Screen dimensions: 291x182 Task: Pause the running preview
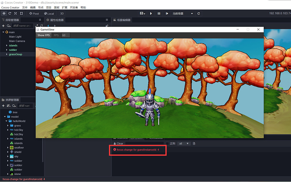[x=159, y=13]
